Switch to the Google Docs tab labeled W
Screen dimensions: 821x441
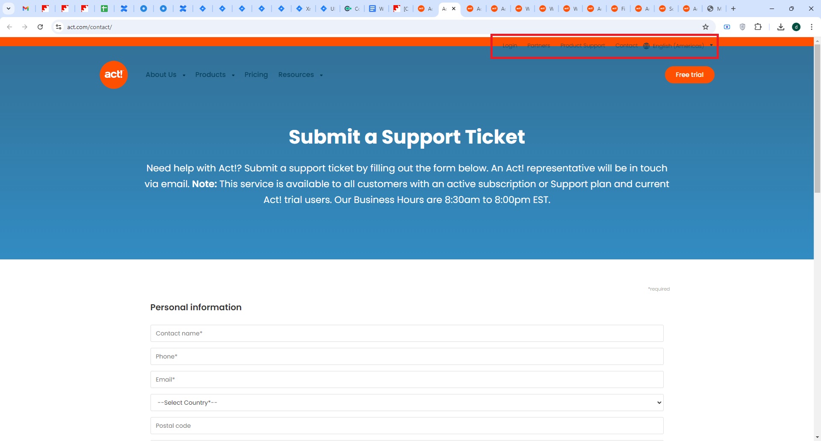(x=376, y=9)
